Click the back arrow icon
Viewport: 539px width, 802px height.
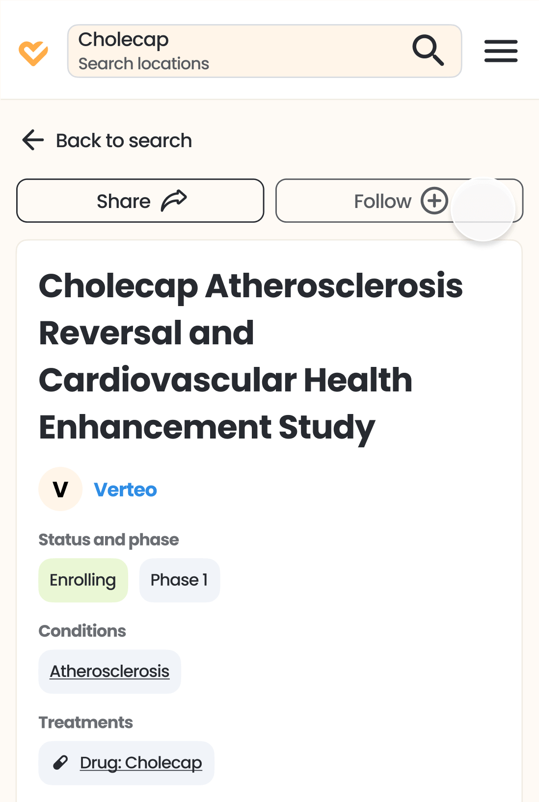pyautogui.click(x=33, y=140)
